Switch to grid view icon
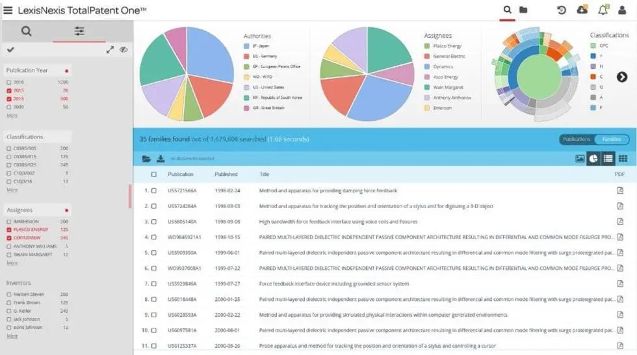Screen dimensions: 637x355 coord(623,159)
